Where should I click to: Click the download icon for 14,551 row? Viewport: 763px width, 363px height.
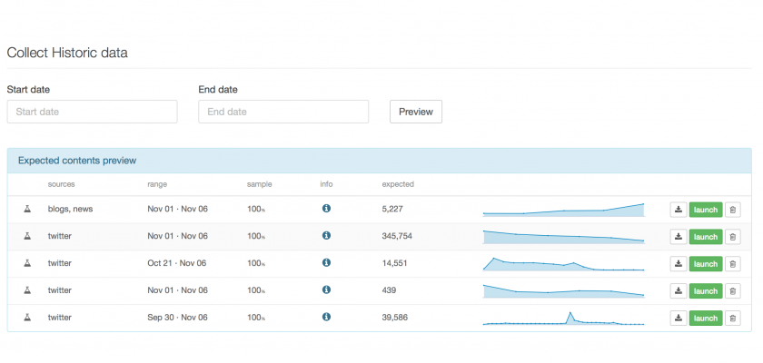(x=678, y=264)
